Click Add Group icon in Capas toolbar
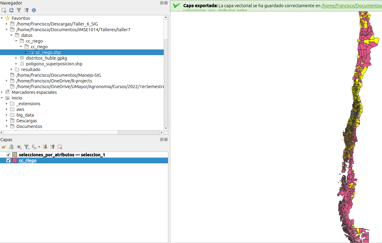 tap(11, 147)
